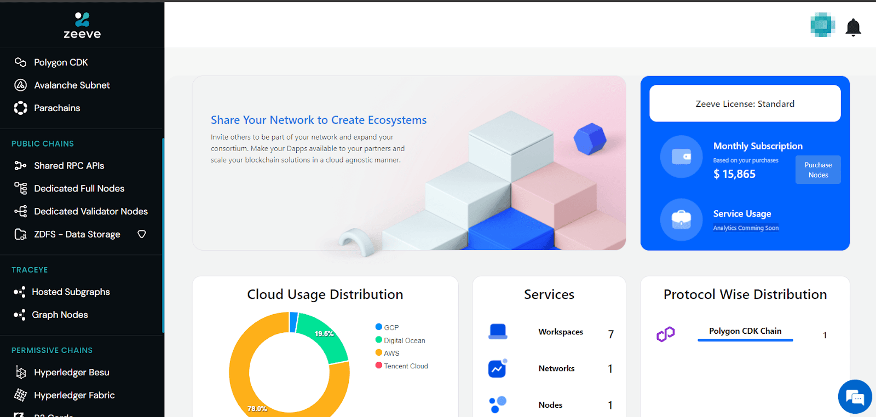Click the Nodes service icon
This screenshot has height=417, width=876.
tap(498, 405)
